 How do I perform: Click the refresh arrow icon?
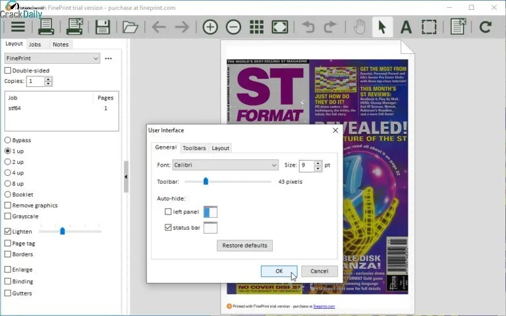coord(486,27)
